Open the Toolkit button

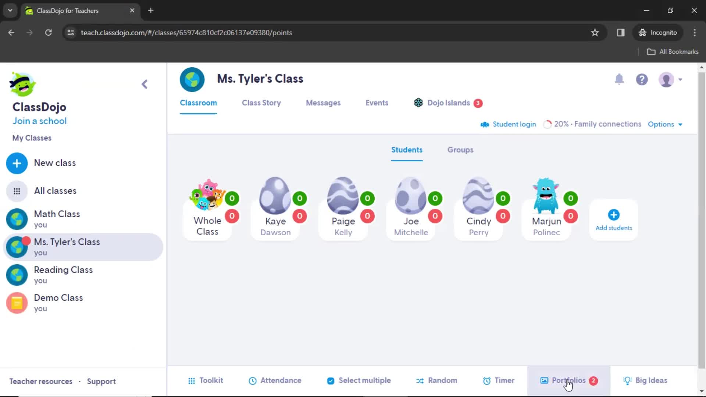[x=206, y=381]
